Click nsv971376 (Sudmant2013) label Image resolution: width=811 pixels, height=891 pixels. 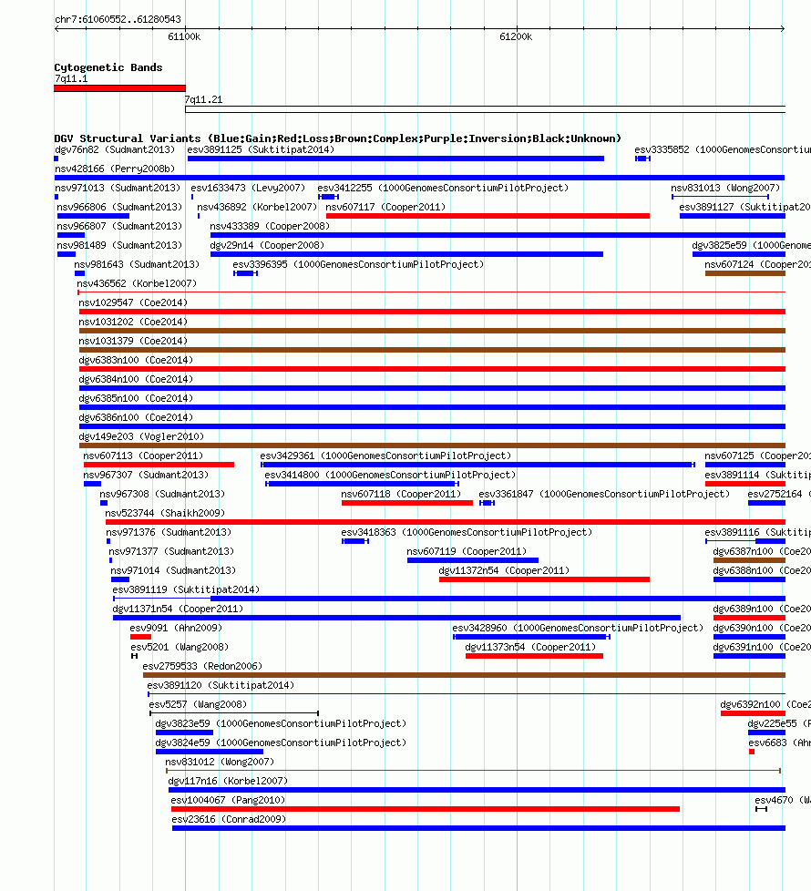169,532
